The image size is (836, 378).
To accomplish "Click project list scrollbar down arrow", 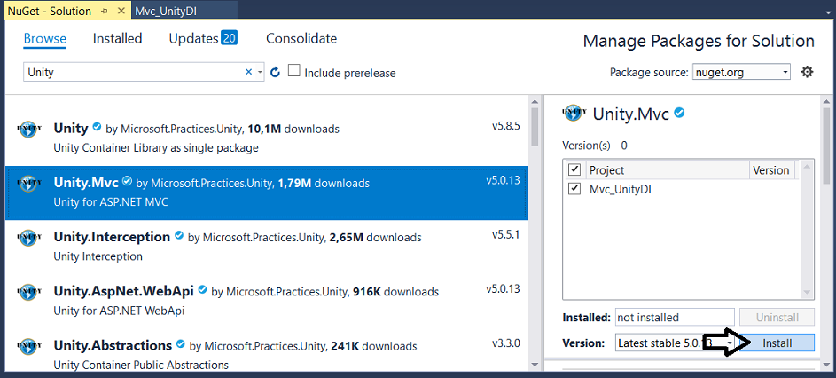I will coord(807,292).
